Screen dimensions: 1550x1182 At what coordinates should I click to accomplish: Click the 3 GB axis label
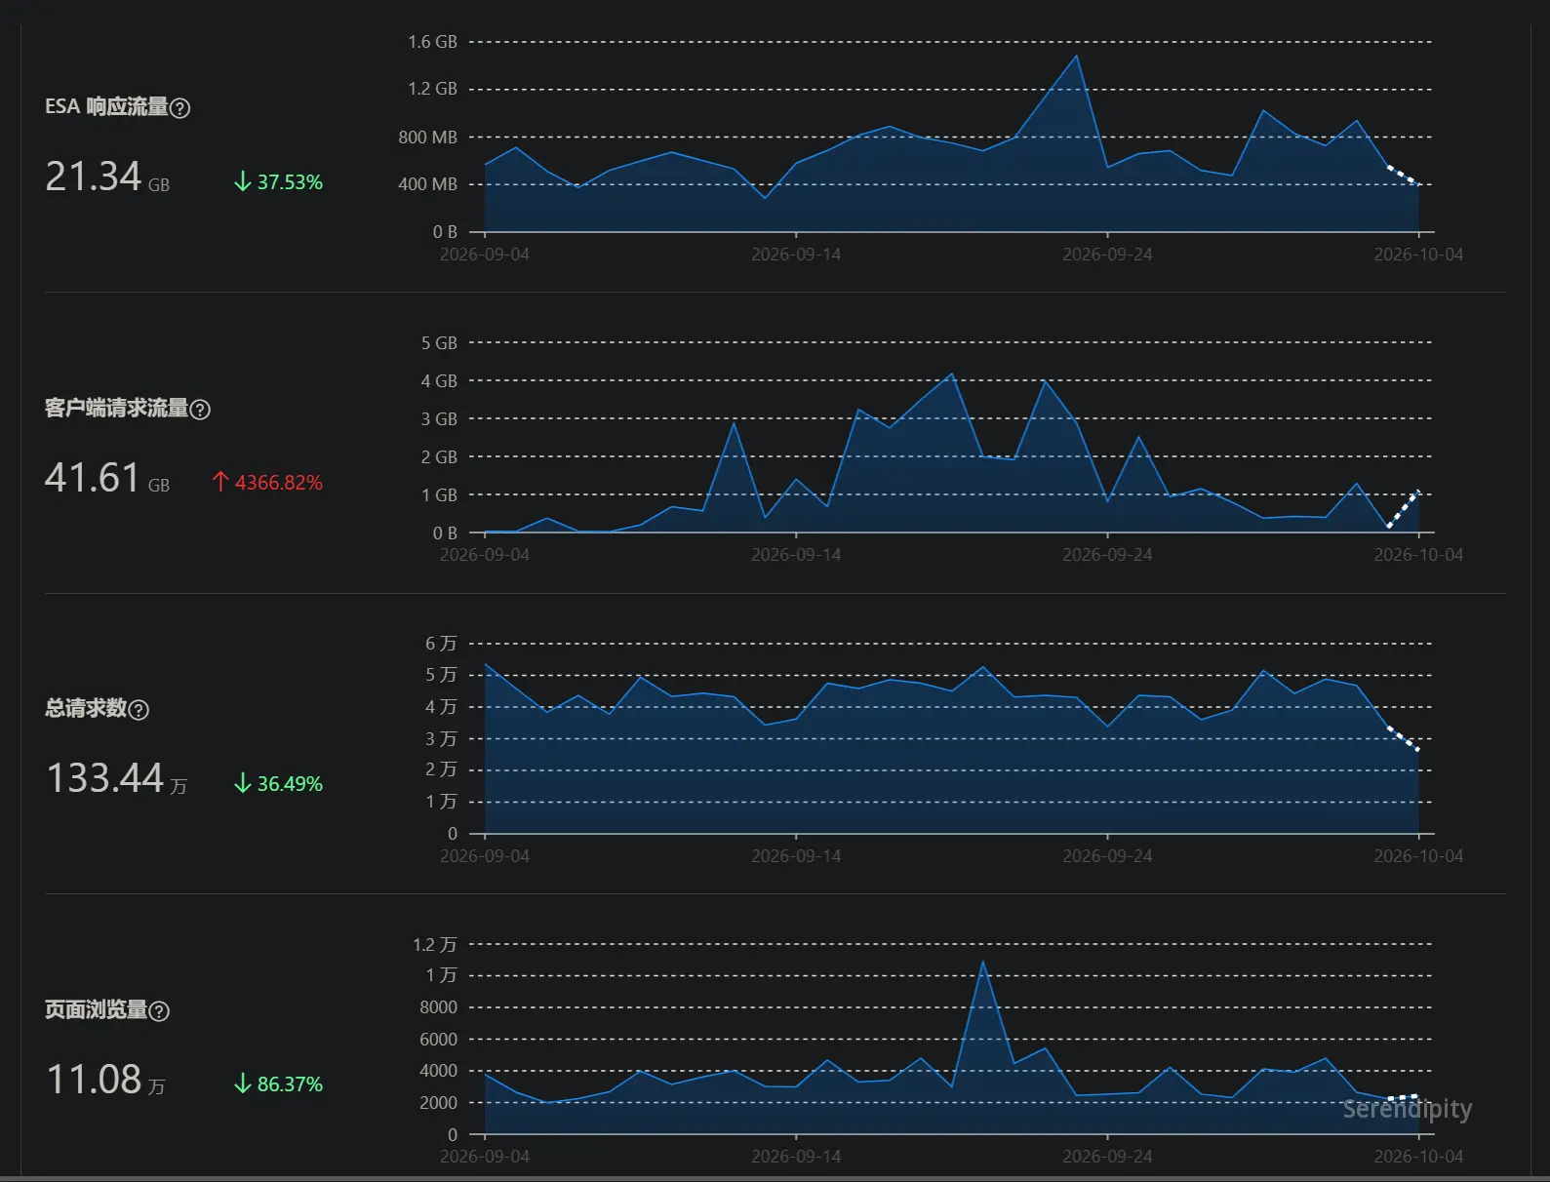coord(439,419)
